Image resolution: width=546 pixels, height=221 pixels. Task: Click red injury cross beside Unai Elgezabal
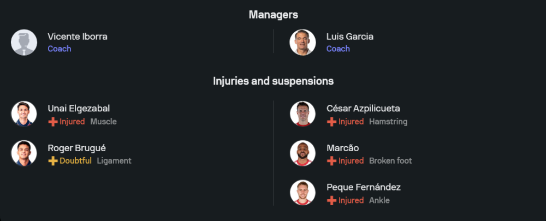click(53, 122)
